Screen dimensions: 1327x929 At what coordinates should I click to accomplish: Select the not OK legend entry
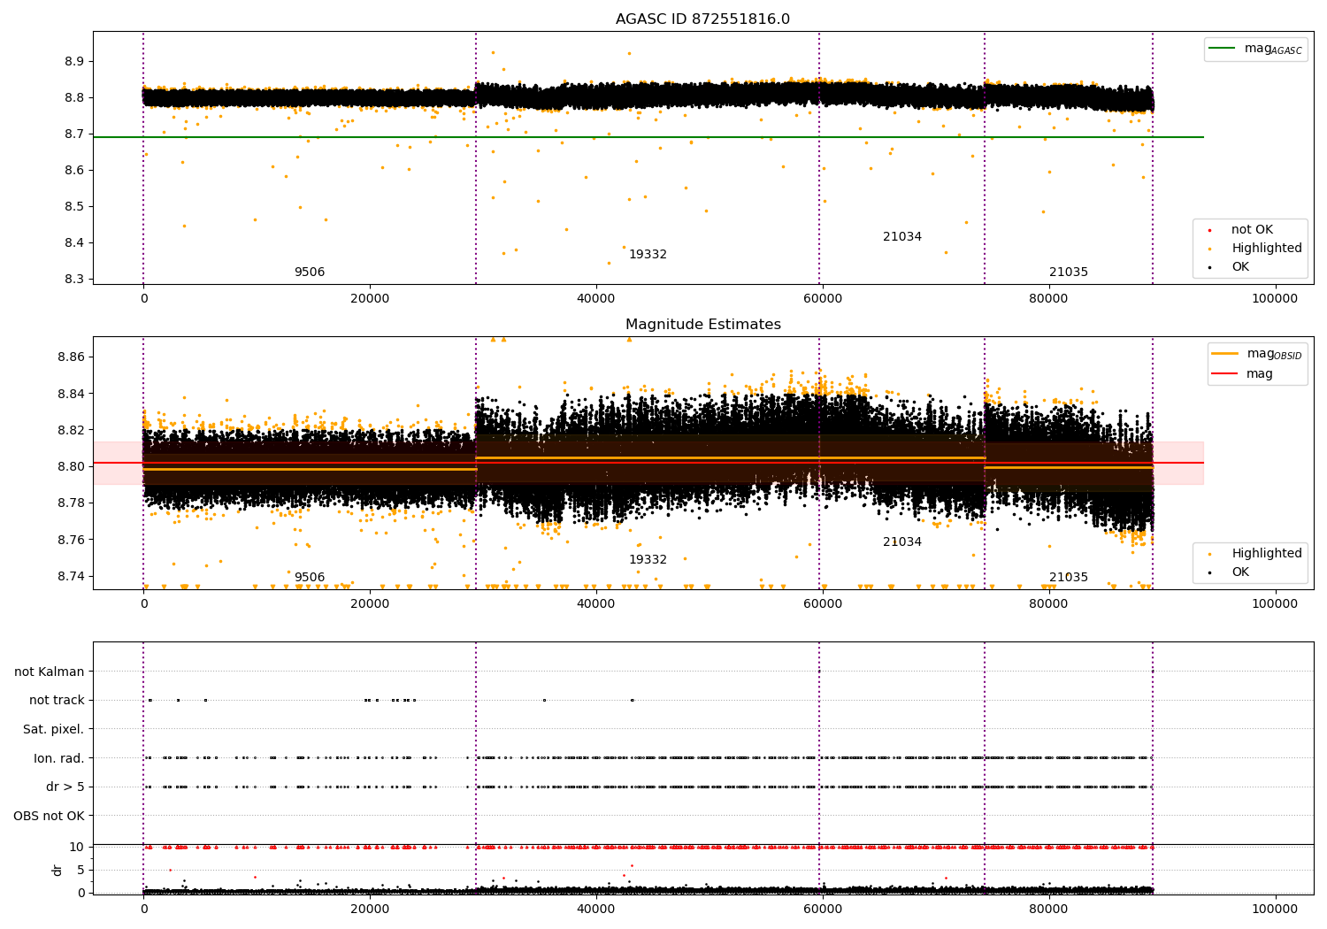click(x=1252, y=230)
